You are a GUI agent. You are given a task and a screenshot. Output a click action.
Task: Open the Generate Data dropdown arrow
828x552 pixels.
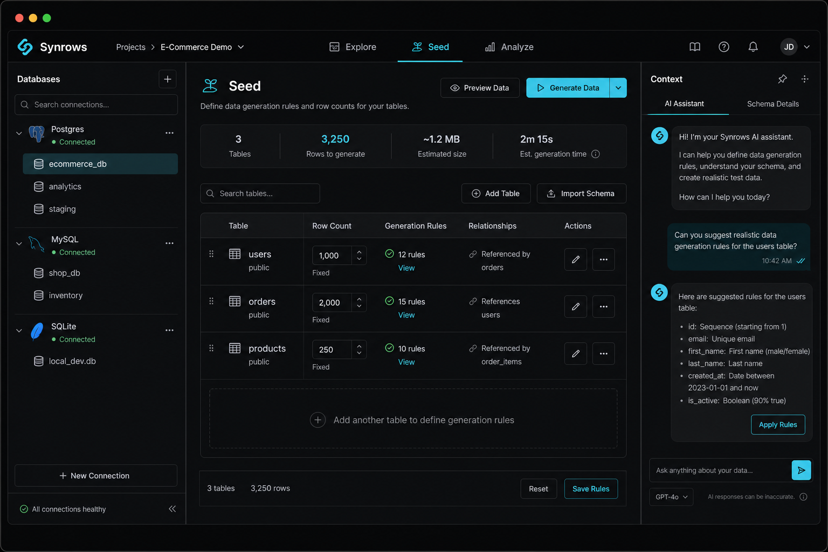[618, 88]
